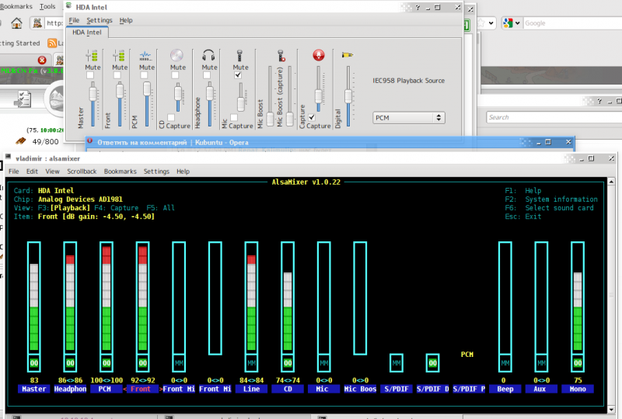The height and width of the screenshot is (419, 622).
Task: Click the PCM waveform icon in KMix
Action: 146,55
